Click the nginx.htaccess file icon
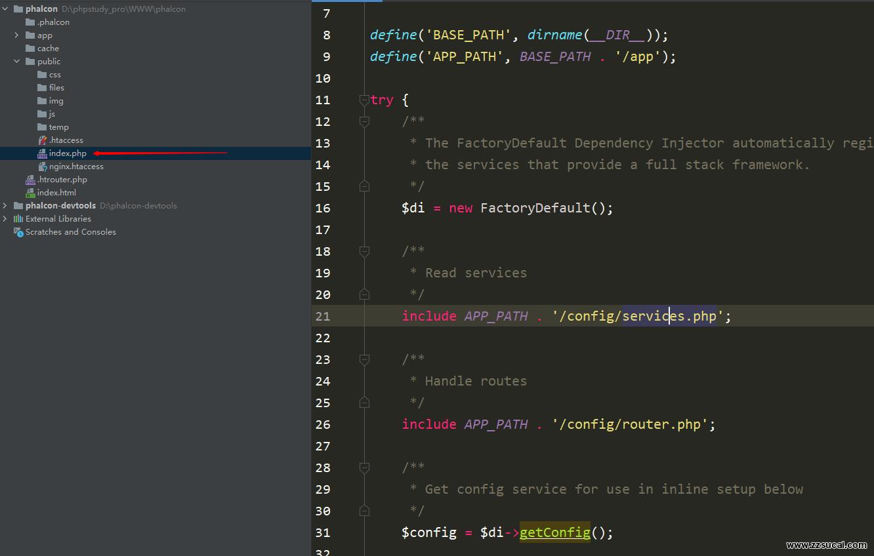The height and width of the screenshot is (556, 874). pos(42,167)
